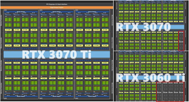Viewport: 189px width, 102px height.
Task: Click the RTX 3060 Ti overlay label
Action: (x=150, y=78)
